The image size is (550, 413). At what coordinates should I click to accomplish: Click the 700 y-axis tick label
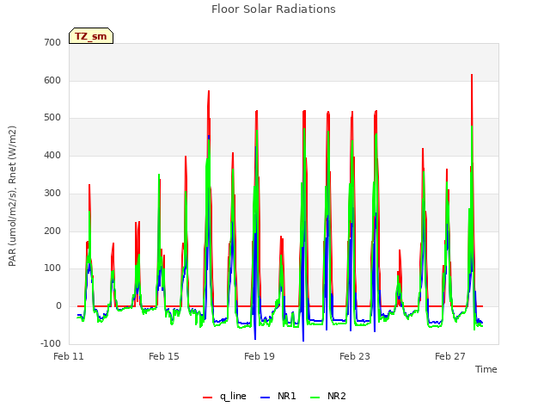(x=52, y=42)
